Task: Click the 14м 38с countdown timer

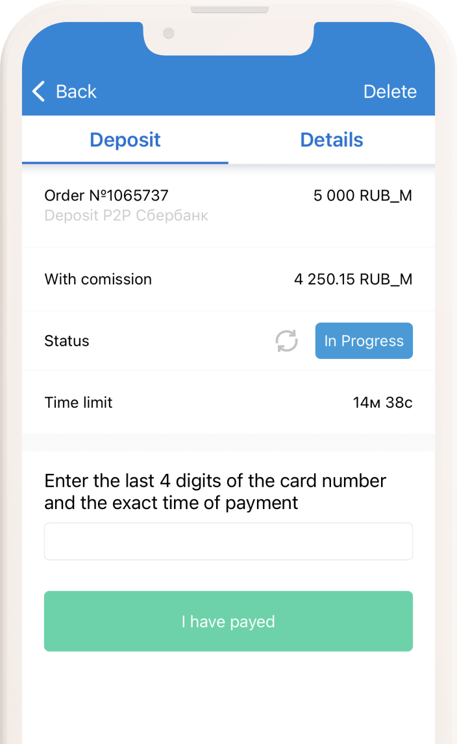Action: click(x=382, y=403)
